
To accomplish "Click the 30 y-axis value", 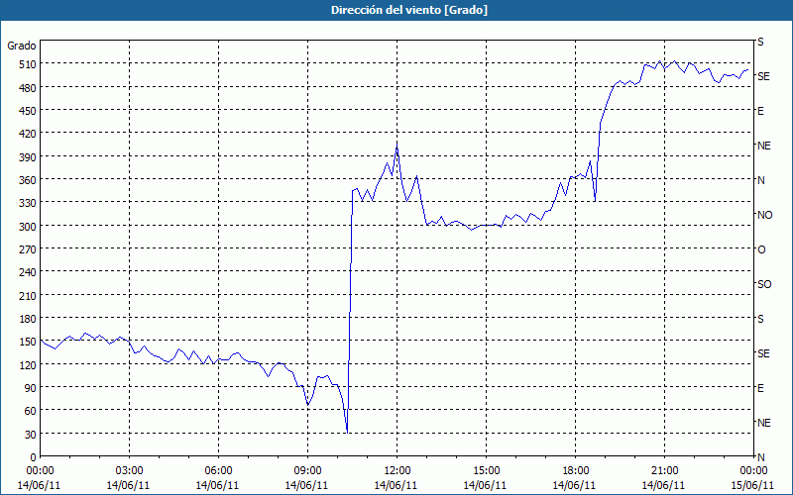I will tap(31, 435).
